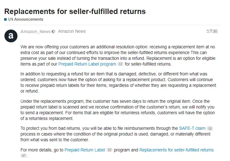Open the Prepaid Return Label program link
Image resolution: width=230 pixels, height=161 pixels.
(87, 64)
